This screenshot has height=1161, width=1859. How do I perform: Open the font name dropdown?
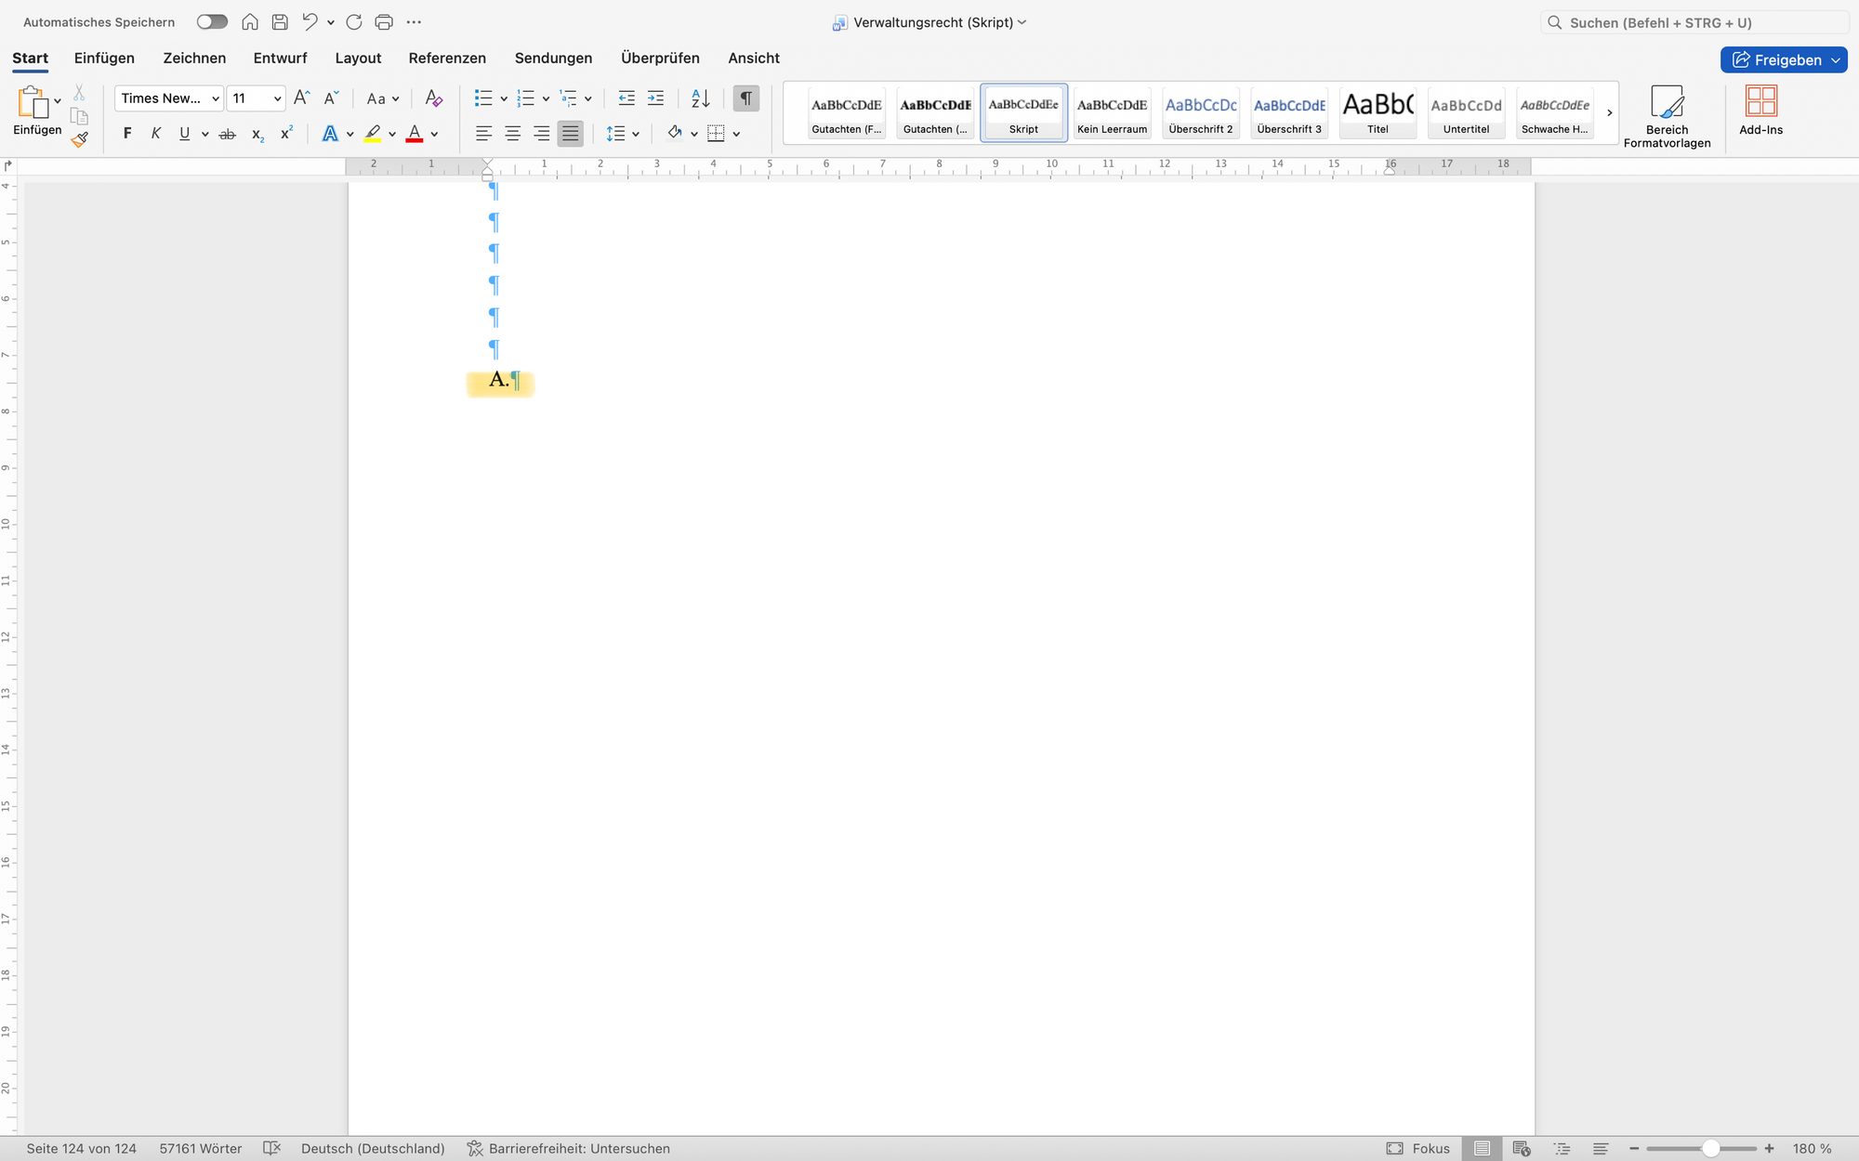click(216, 98)
